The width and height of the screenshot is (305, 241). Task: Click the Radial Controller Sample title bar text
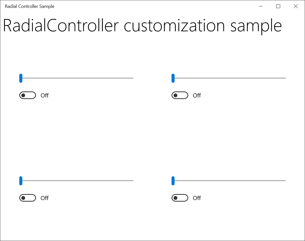[x=29, y=6]
